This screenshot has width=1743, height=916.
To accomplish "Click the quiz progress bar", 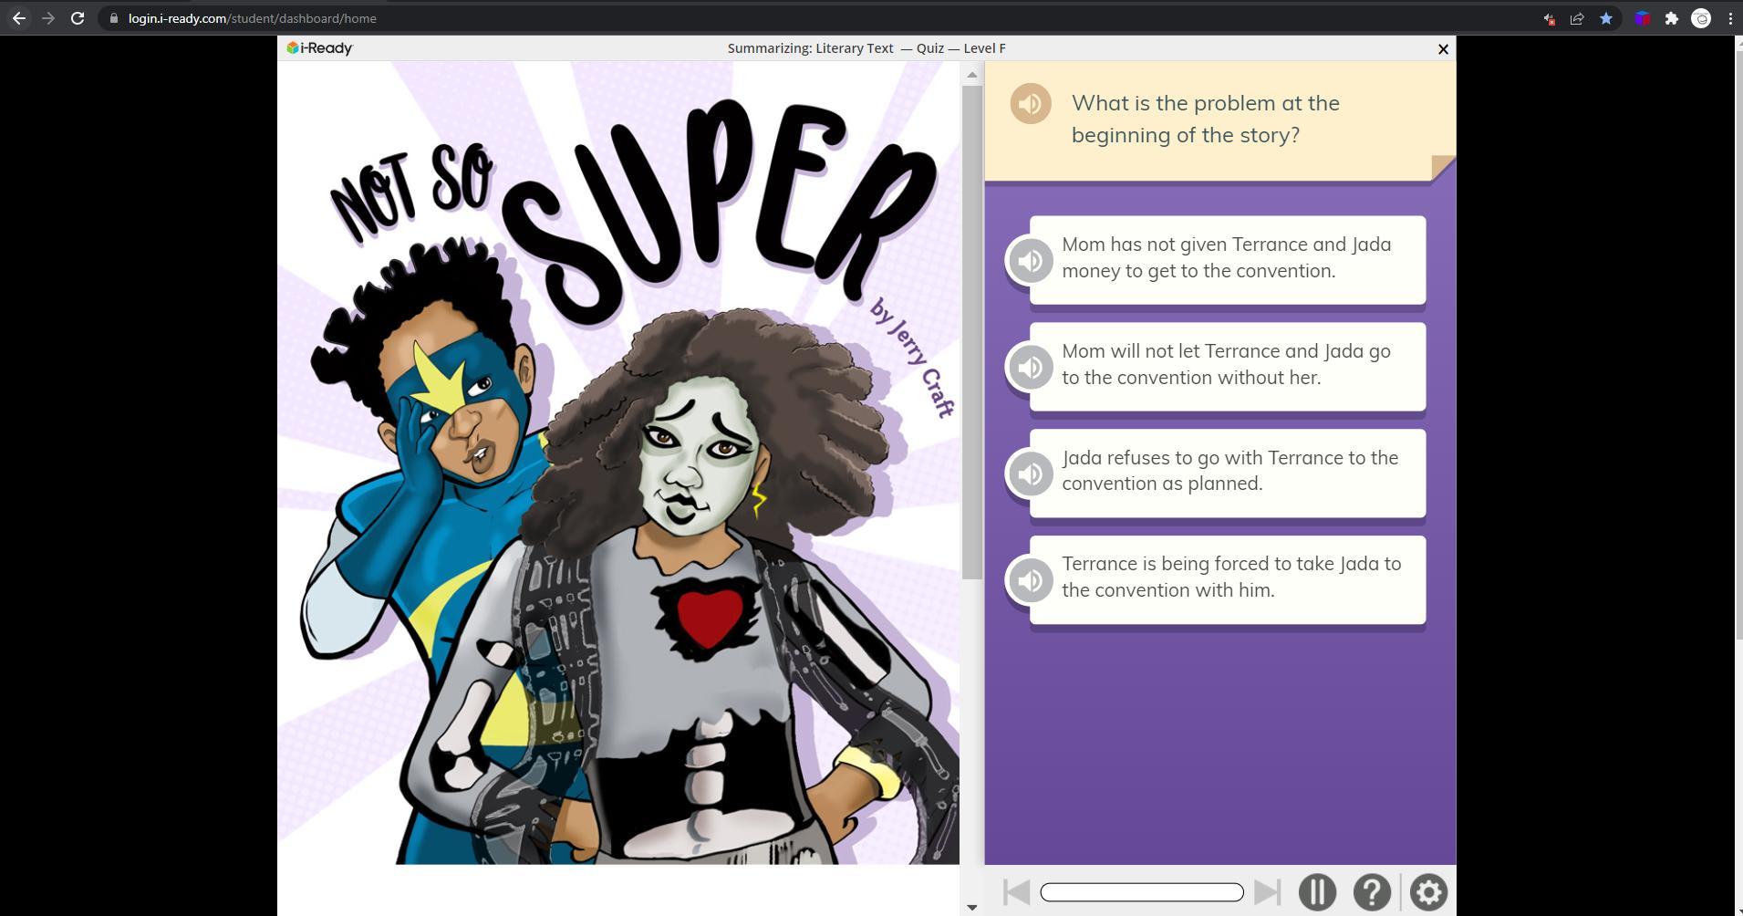I will coord(1142,892).
